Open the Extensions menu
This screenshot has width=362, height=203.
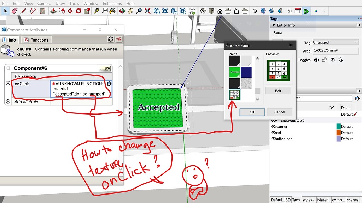click(112, 3)
